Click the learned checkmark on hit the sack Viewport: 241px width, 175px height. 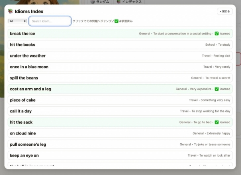pos(216,122)
